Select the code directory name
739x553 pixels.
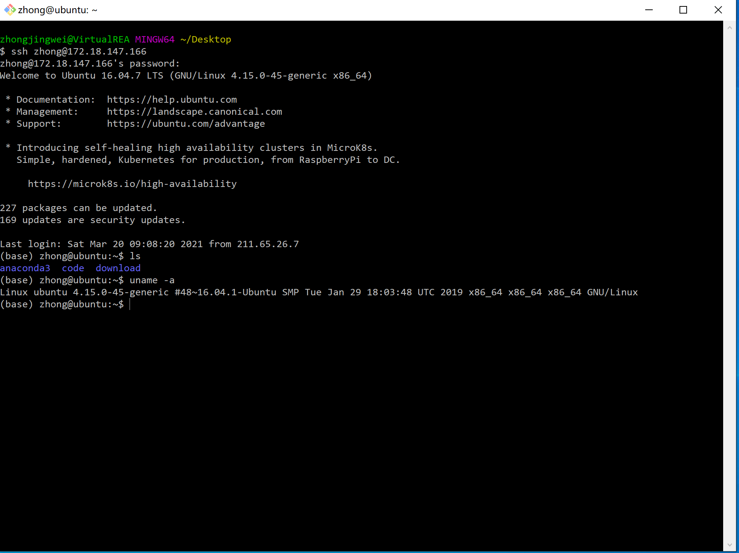coord(73,268)
